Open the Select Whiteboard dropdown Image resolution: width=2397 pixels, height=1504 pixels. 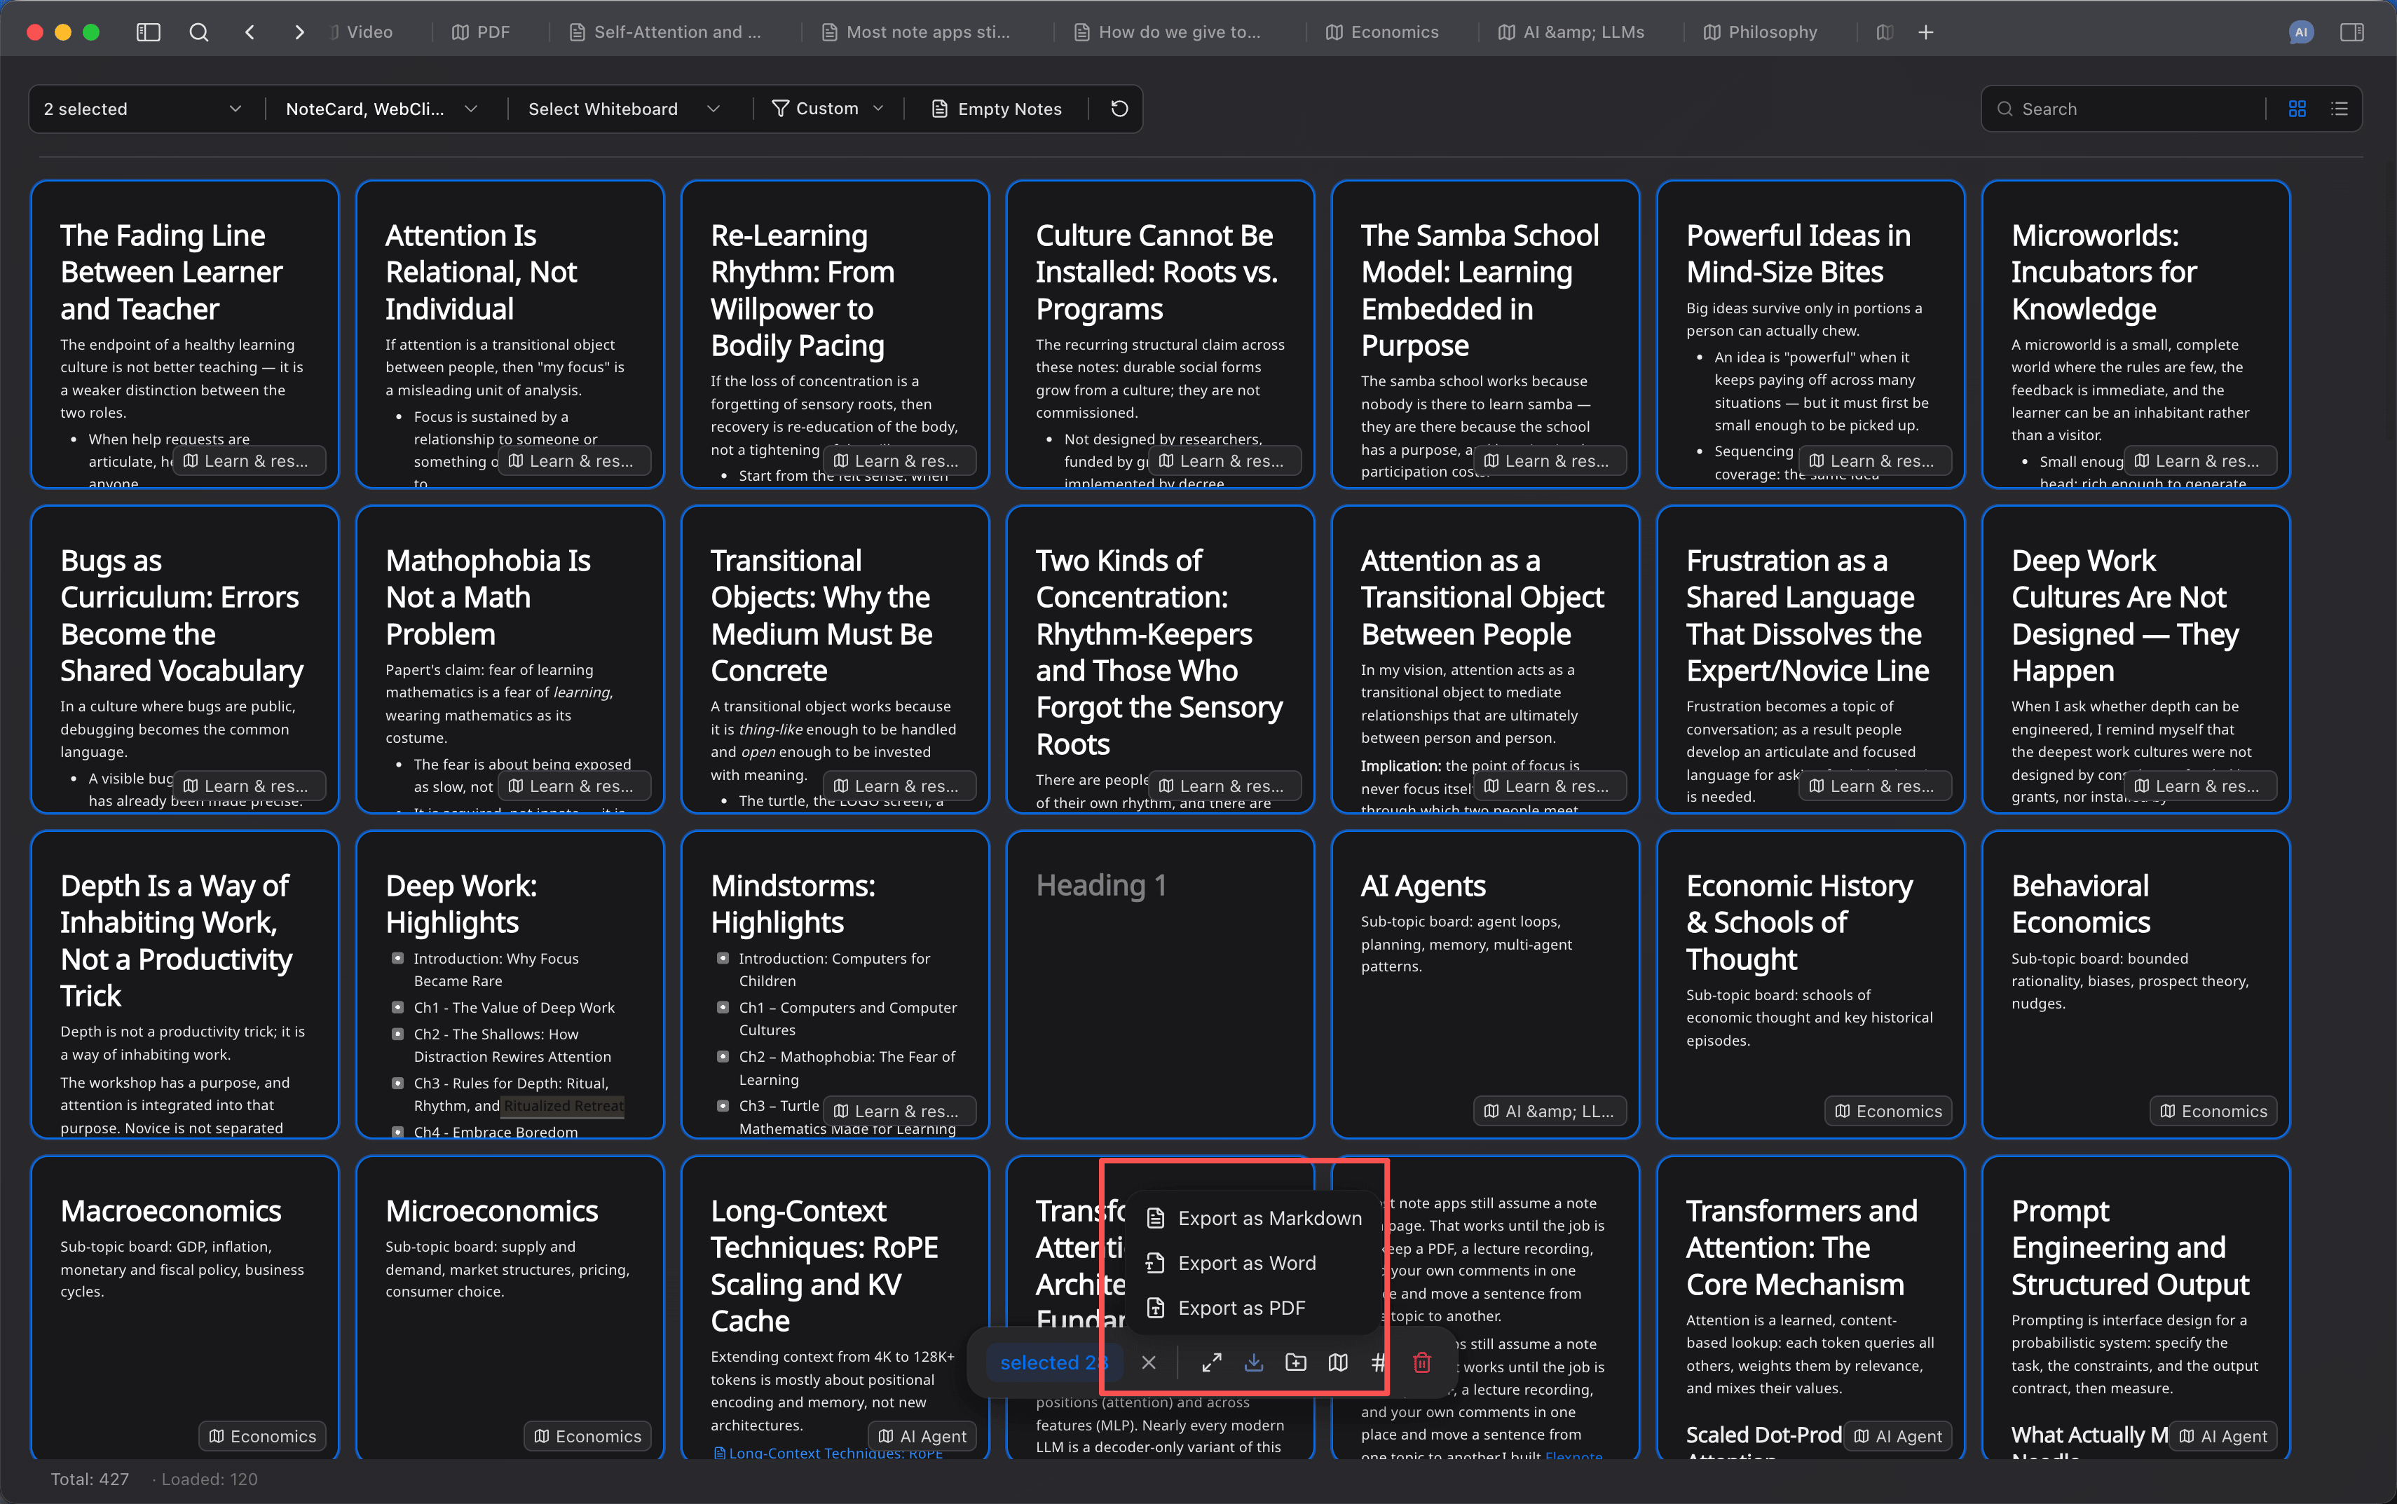[x=624, y=109]
